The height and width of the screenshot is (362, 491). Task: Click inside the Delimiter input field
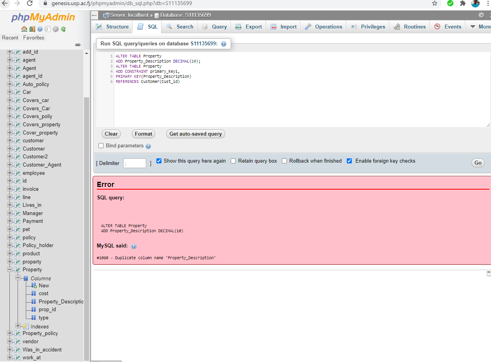tap(134, 163)
